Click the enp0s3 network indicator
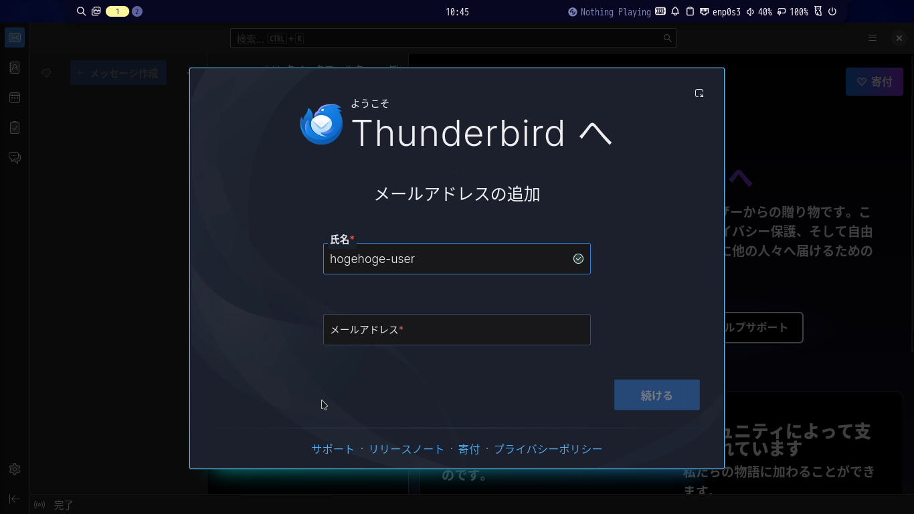The image size is (914, 514). click(x=720, y=11)
